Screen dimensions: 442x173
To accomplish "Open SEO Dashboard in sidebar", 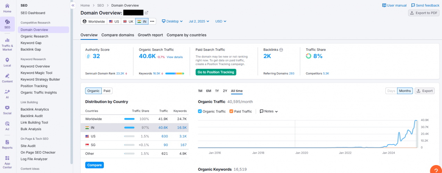I will click(x=33, y=13).
